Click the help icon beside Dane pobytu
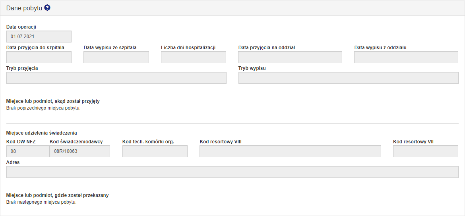The image size is (465, 216). pos(47,8)
